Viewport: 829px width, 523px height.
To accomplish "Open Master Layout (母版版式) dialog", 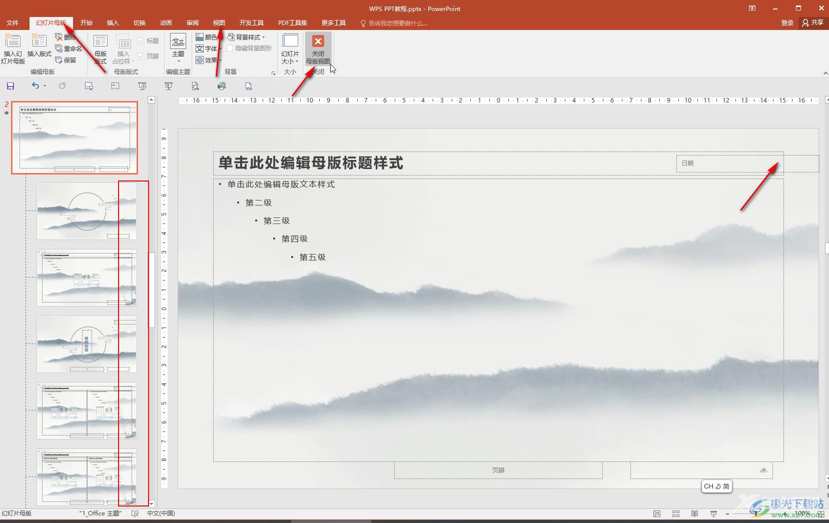I will (101, 48).
